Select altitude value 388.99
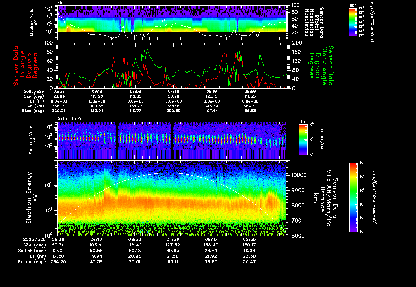The width and height of the screenshot is (416, 287). 173,106
